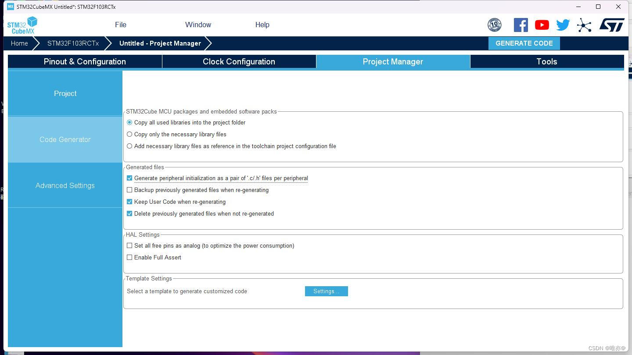Close the STM32CubeMX window

point(618,7)
